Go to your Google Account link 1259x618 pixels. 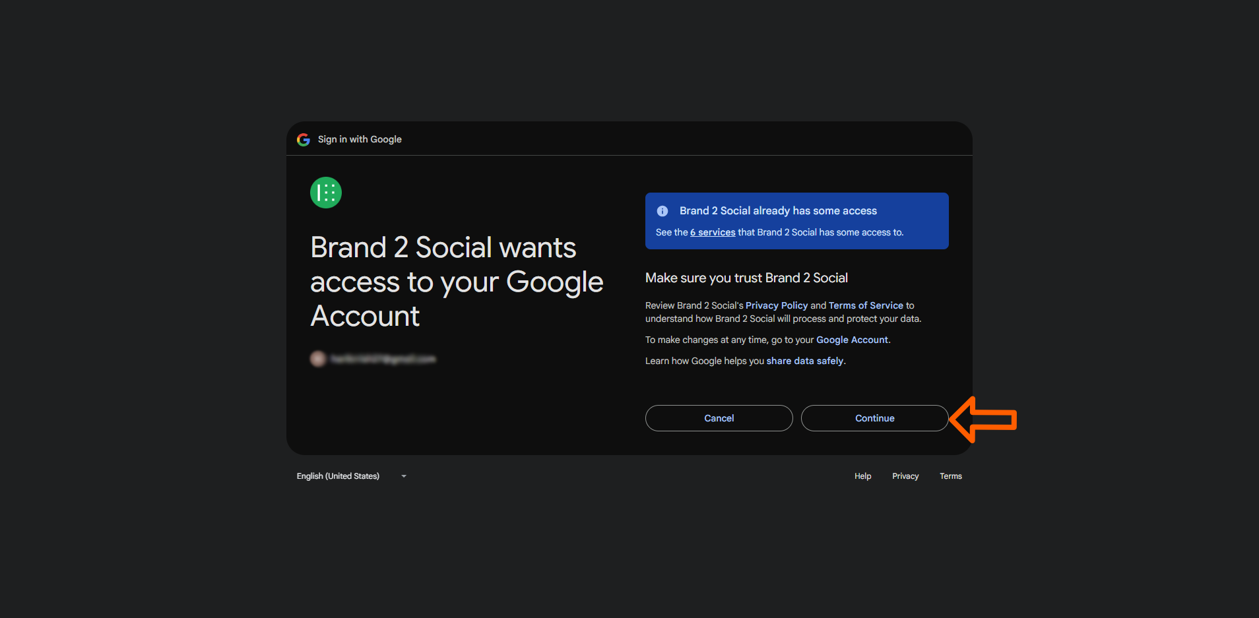pyautogui.click(x=851, y=340)
